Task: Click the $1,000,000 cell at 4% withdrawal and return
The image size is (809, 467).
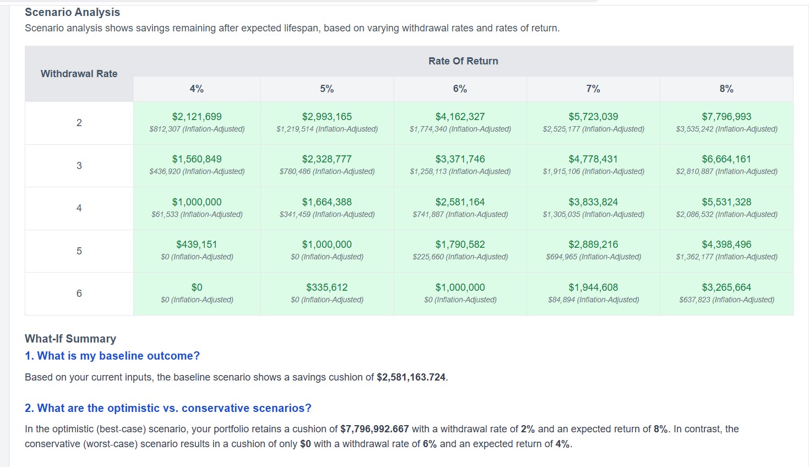Action: 196,208
